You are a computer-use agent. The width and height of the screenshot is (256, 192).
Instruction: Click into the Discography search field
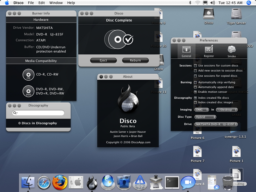click(x=40, y=113)
